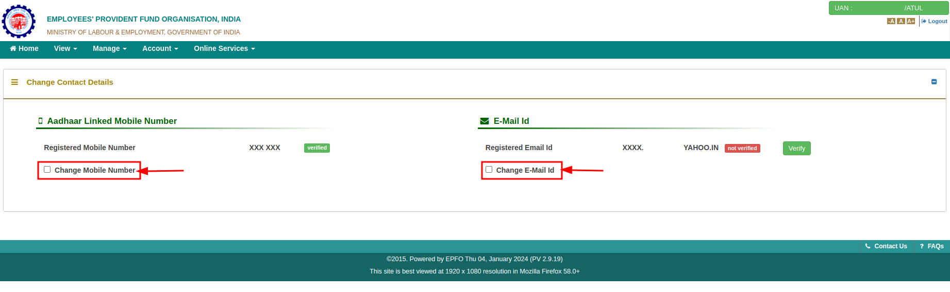Click the YAHOO.IN email domain text
This screenshot has width=950, height=292.
tap(701, 148)
